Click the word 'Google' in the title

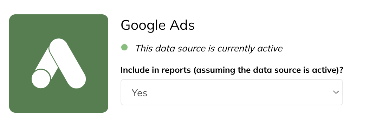[143, 26]
